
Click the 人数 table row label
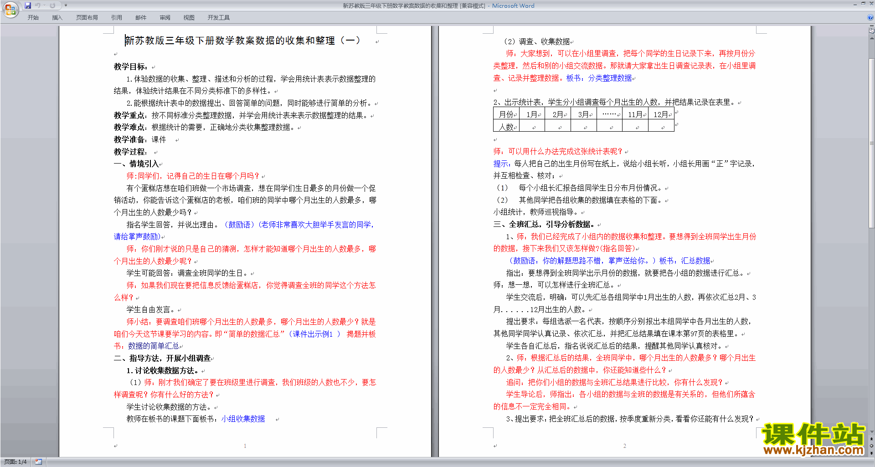coord(506,127)
